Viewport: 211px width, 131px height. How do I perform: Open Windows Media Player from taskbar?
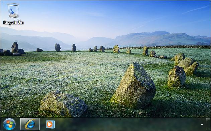[x=50, y=124]
